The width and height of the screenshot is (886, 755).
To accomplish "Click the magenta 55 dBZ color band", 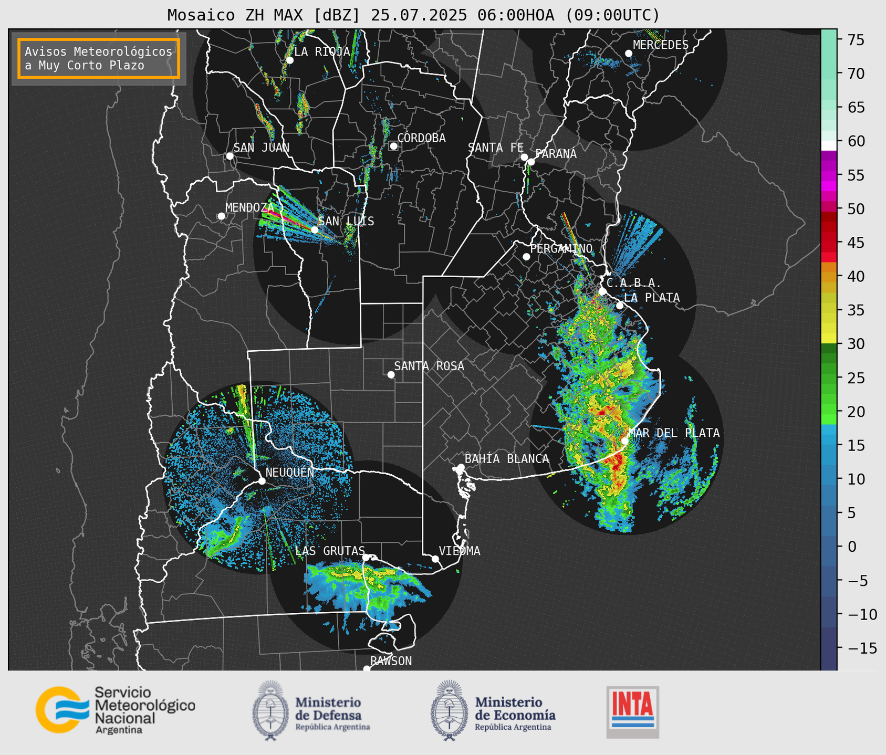I will point(829,176).
